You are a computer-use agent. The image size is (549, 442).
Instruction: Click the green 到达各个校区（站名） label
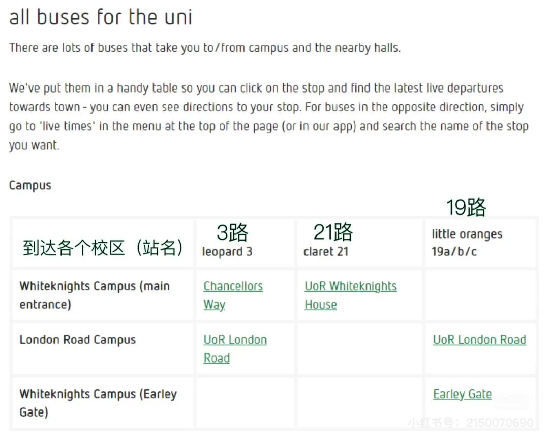[x=103, y=248]
